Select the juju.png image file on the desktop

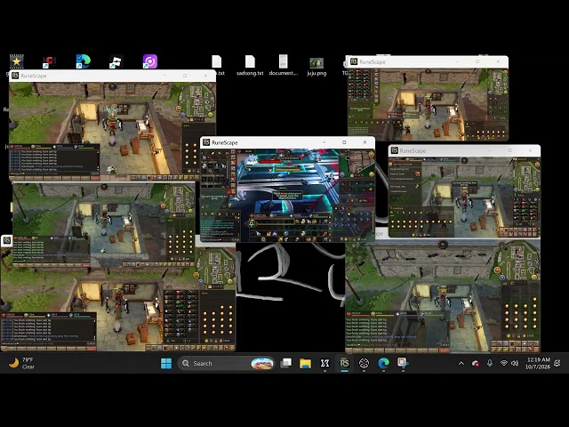317,66
